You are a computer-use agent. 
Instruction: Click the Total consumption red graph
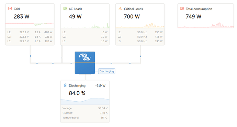(205, 25)
